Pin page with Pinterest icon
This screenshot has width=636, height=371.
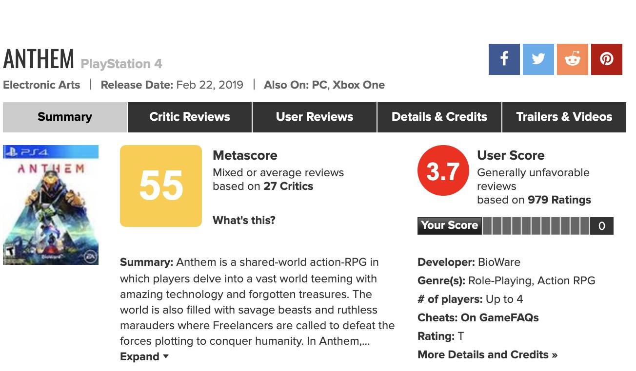606,59
